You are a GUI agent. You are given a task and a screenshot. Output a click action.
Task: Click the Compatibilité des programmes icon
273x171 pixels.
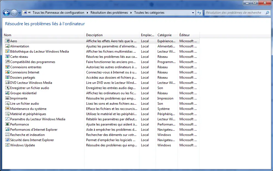[7, 62]
